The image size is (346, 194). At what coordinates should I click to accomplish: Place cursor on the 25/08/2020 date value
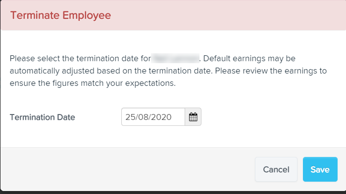pyautogui.click(x=148, y=117)
